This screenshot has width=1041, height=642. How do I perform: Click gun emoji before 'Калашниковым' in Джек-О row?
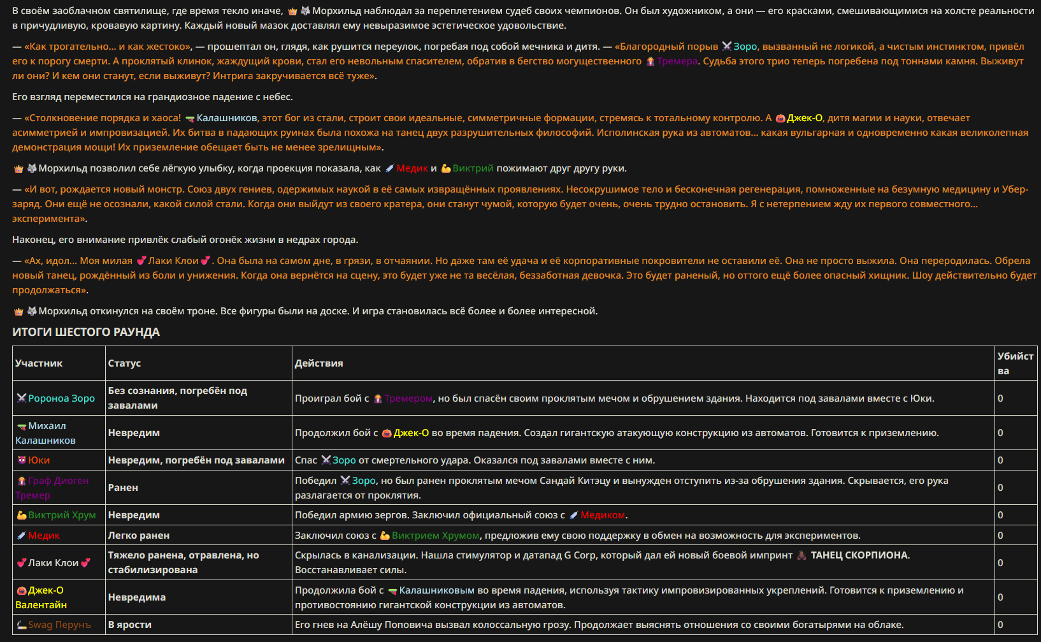coord(392,591)
